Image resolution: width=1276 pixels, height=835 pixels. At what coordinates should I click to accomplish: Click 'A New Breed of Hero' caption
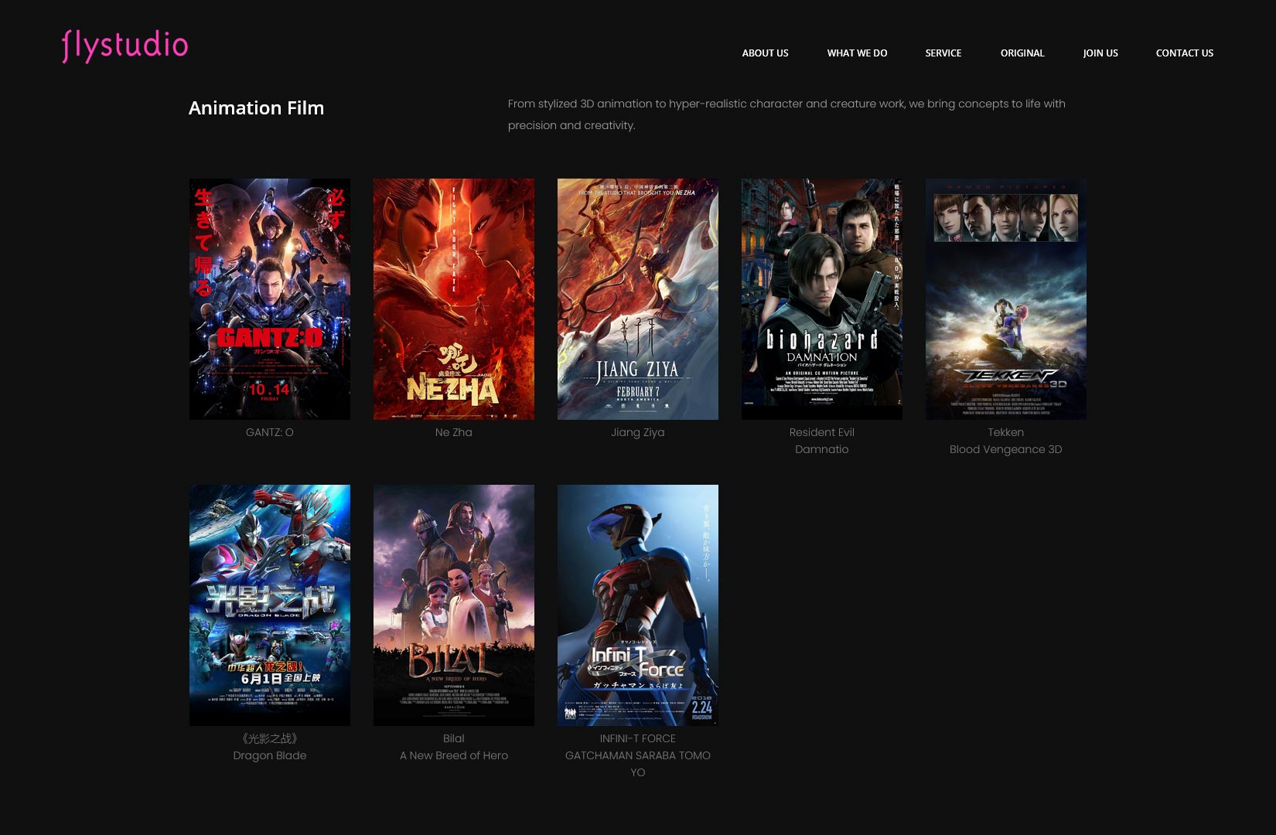coord(454,755)
